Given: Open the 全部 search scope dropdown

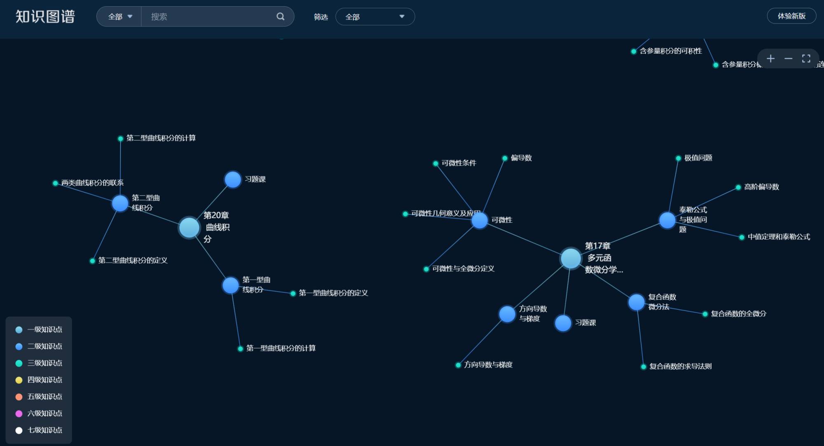Looking at the screenshot, I should [119, 16].
